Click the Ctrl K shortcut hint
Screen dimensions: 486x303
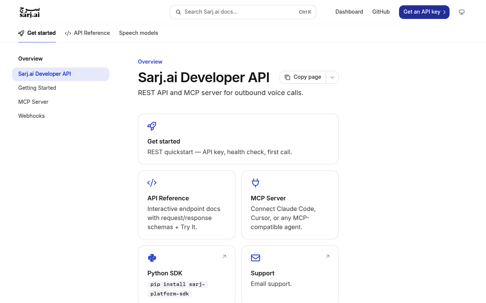[305, 12]
